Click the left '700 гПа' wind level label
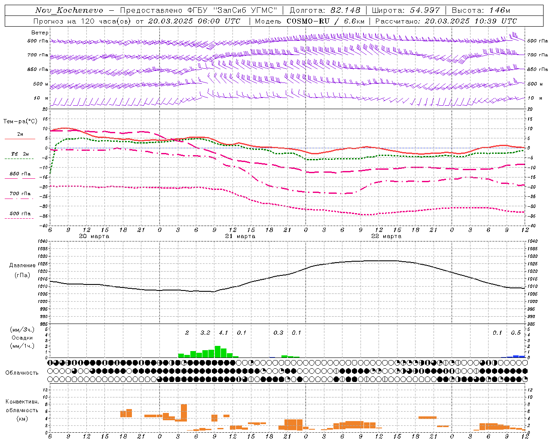This screenshot has width=550, height=440. pyautogui.click(x=38, y=55)
